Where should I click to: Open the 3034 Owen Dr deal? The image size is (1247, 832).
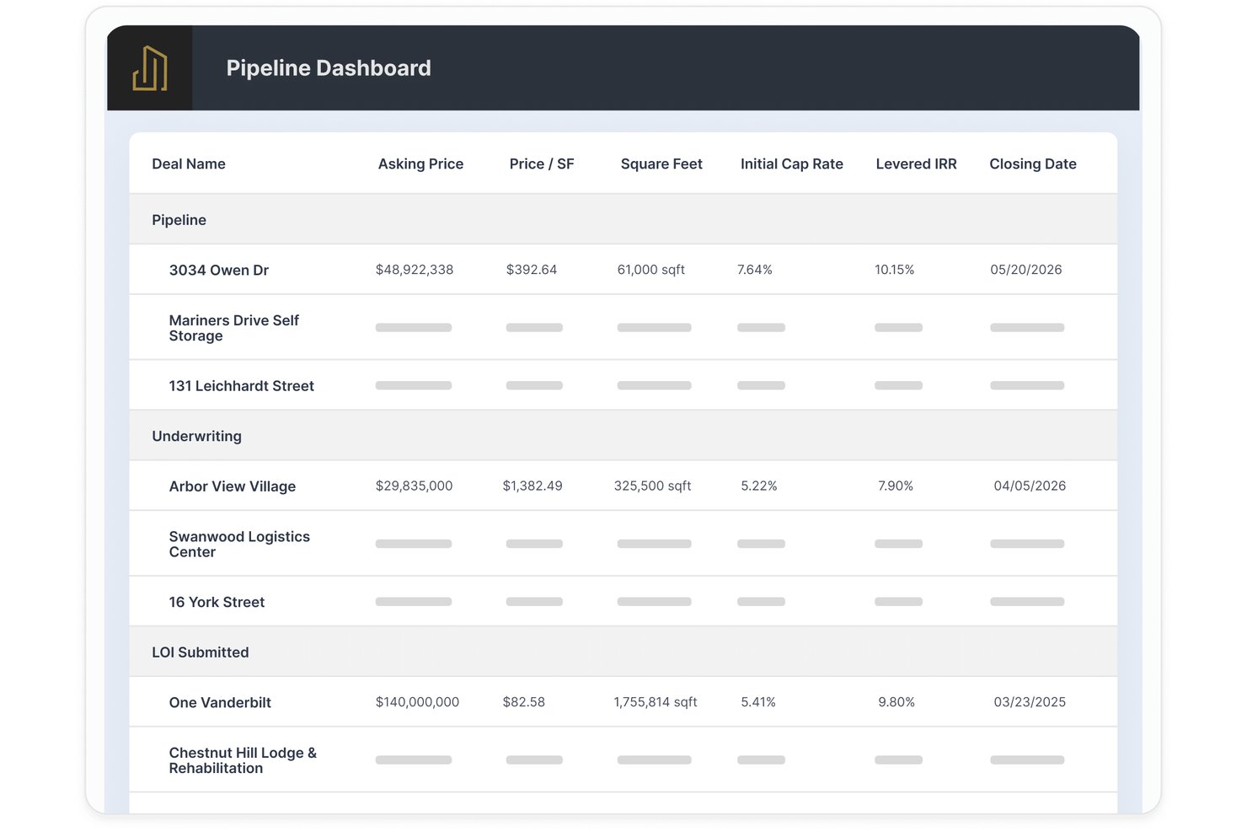(x=219, y=271)
